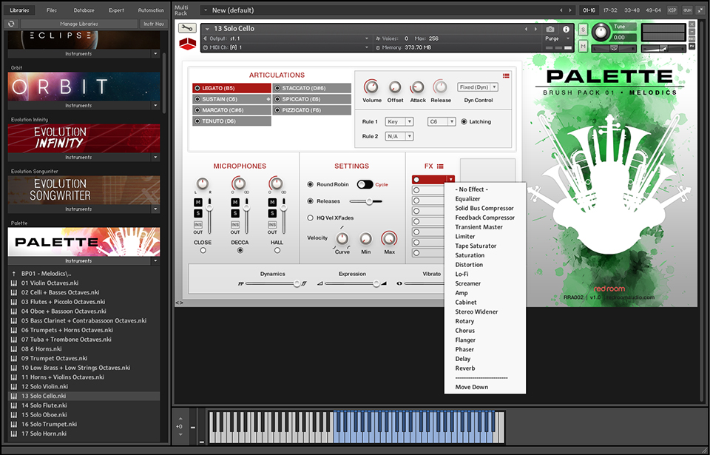Select the MARCATO (C#6) articulation
Screen dimensions: 710x455
click(x=231, y=110)
